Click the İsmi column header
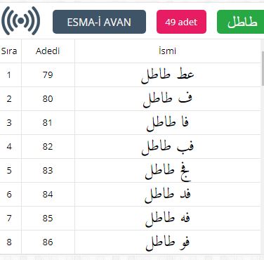The width and height of the screenshot is (264, 260). coord(167,51)
